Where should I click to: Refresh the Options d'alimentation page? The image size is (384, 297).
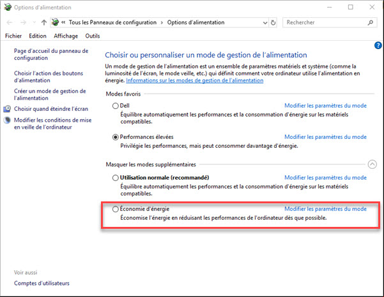(x=273, y=23)
